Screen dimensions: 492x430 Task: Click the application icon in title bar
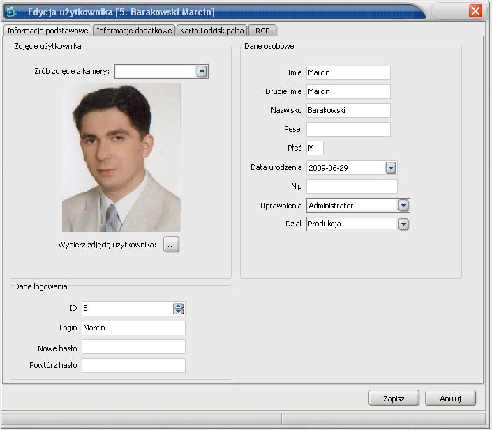pos(11,13)
